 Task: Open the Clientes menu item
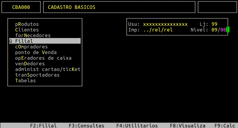point(27,30)
